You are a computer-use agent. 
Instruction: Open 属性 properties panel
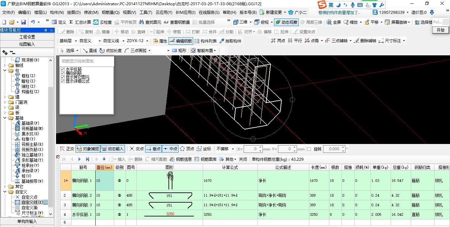pos(160,41)
